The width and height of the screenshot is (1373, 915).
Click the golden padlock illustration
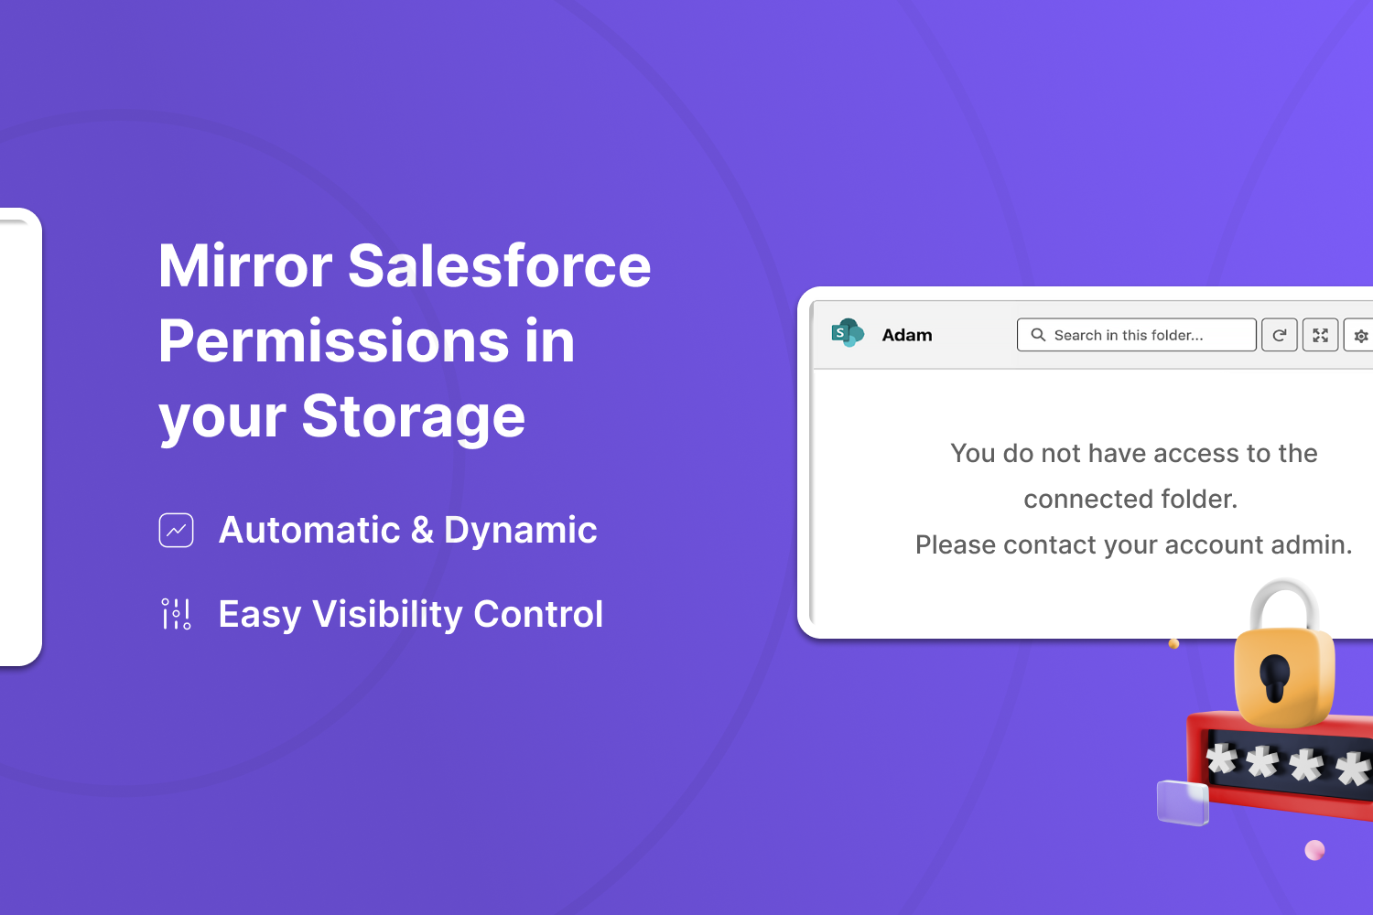point(1283,653)
